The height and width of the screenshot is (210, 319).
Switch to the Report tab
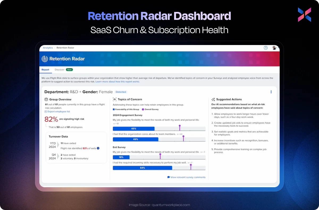pos(45,70)
